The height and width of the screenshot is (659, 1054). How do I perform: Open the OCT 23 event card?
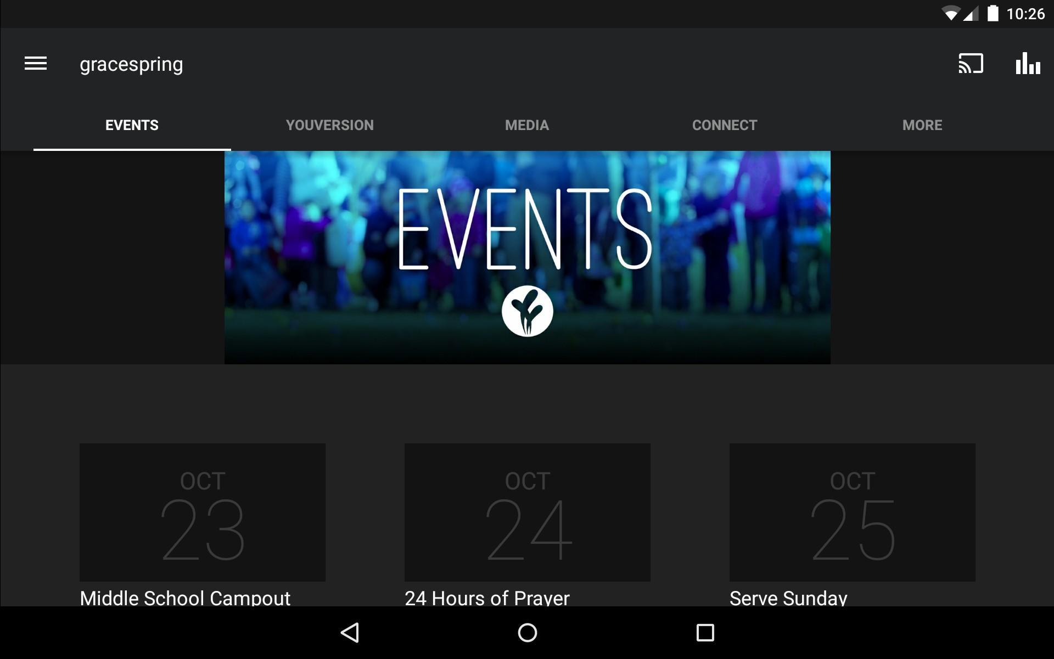203,512
